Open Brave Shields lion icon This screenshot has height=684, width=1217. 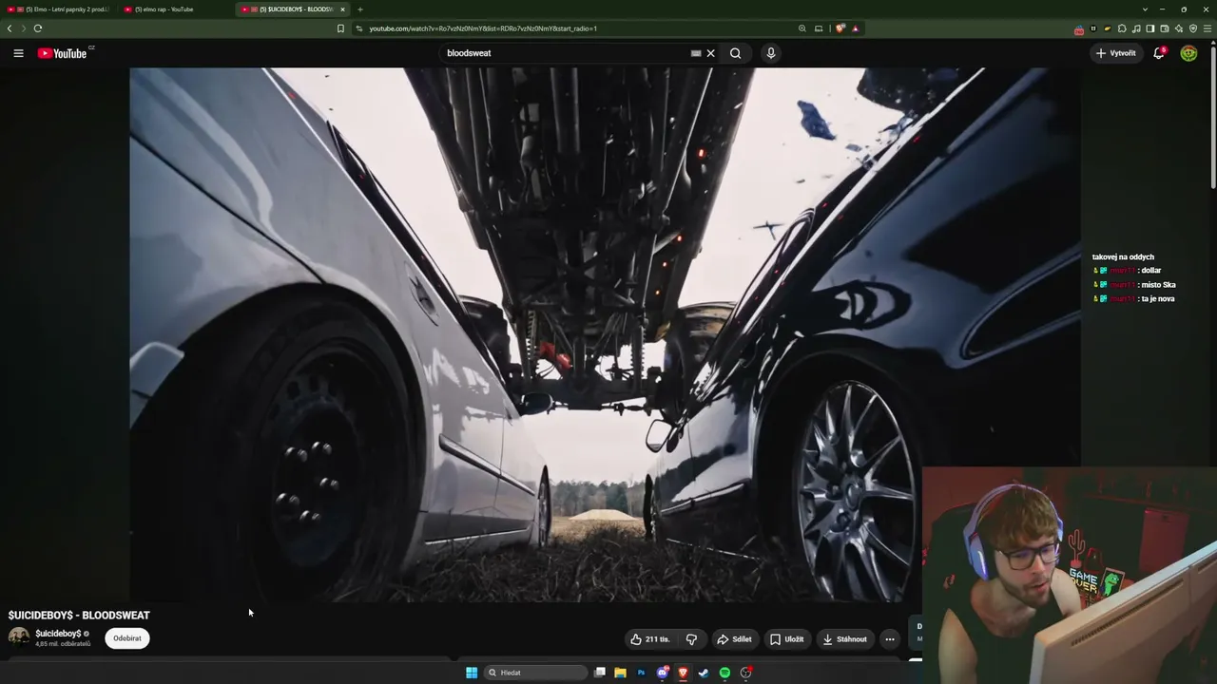840,28
